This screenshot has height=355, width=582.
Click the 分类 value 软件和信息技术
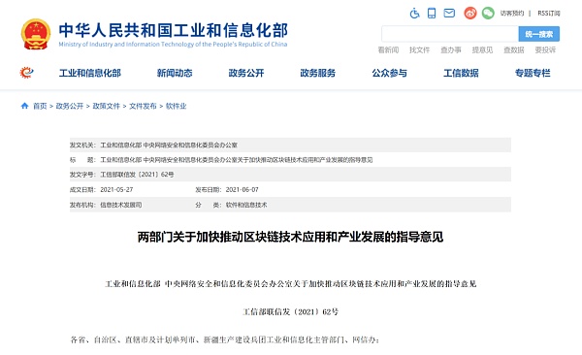coord(246,205)
